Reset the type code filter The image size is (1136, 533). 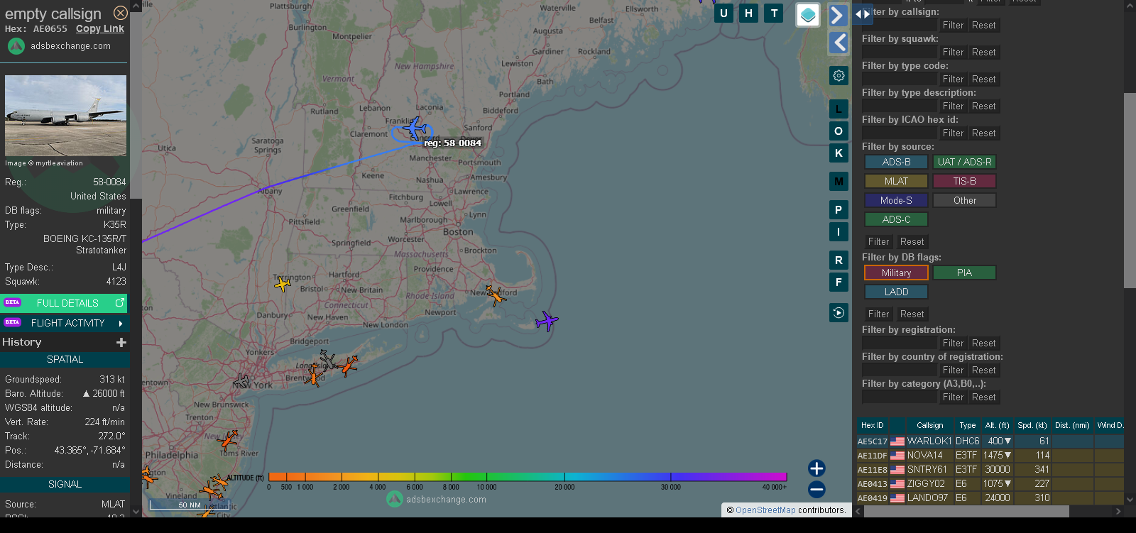(x=983, y=79)
